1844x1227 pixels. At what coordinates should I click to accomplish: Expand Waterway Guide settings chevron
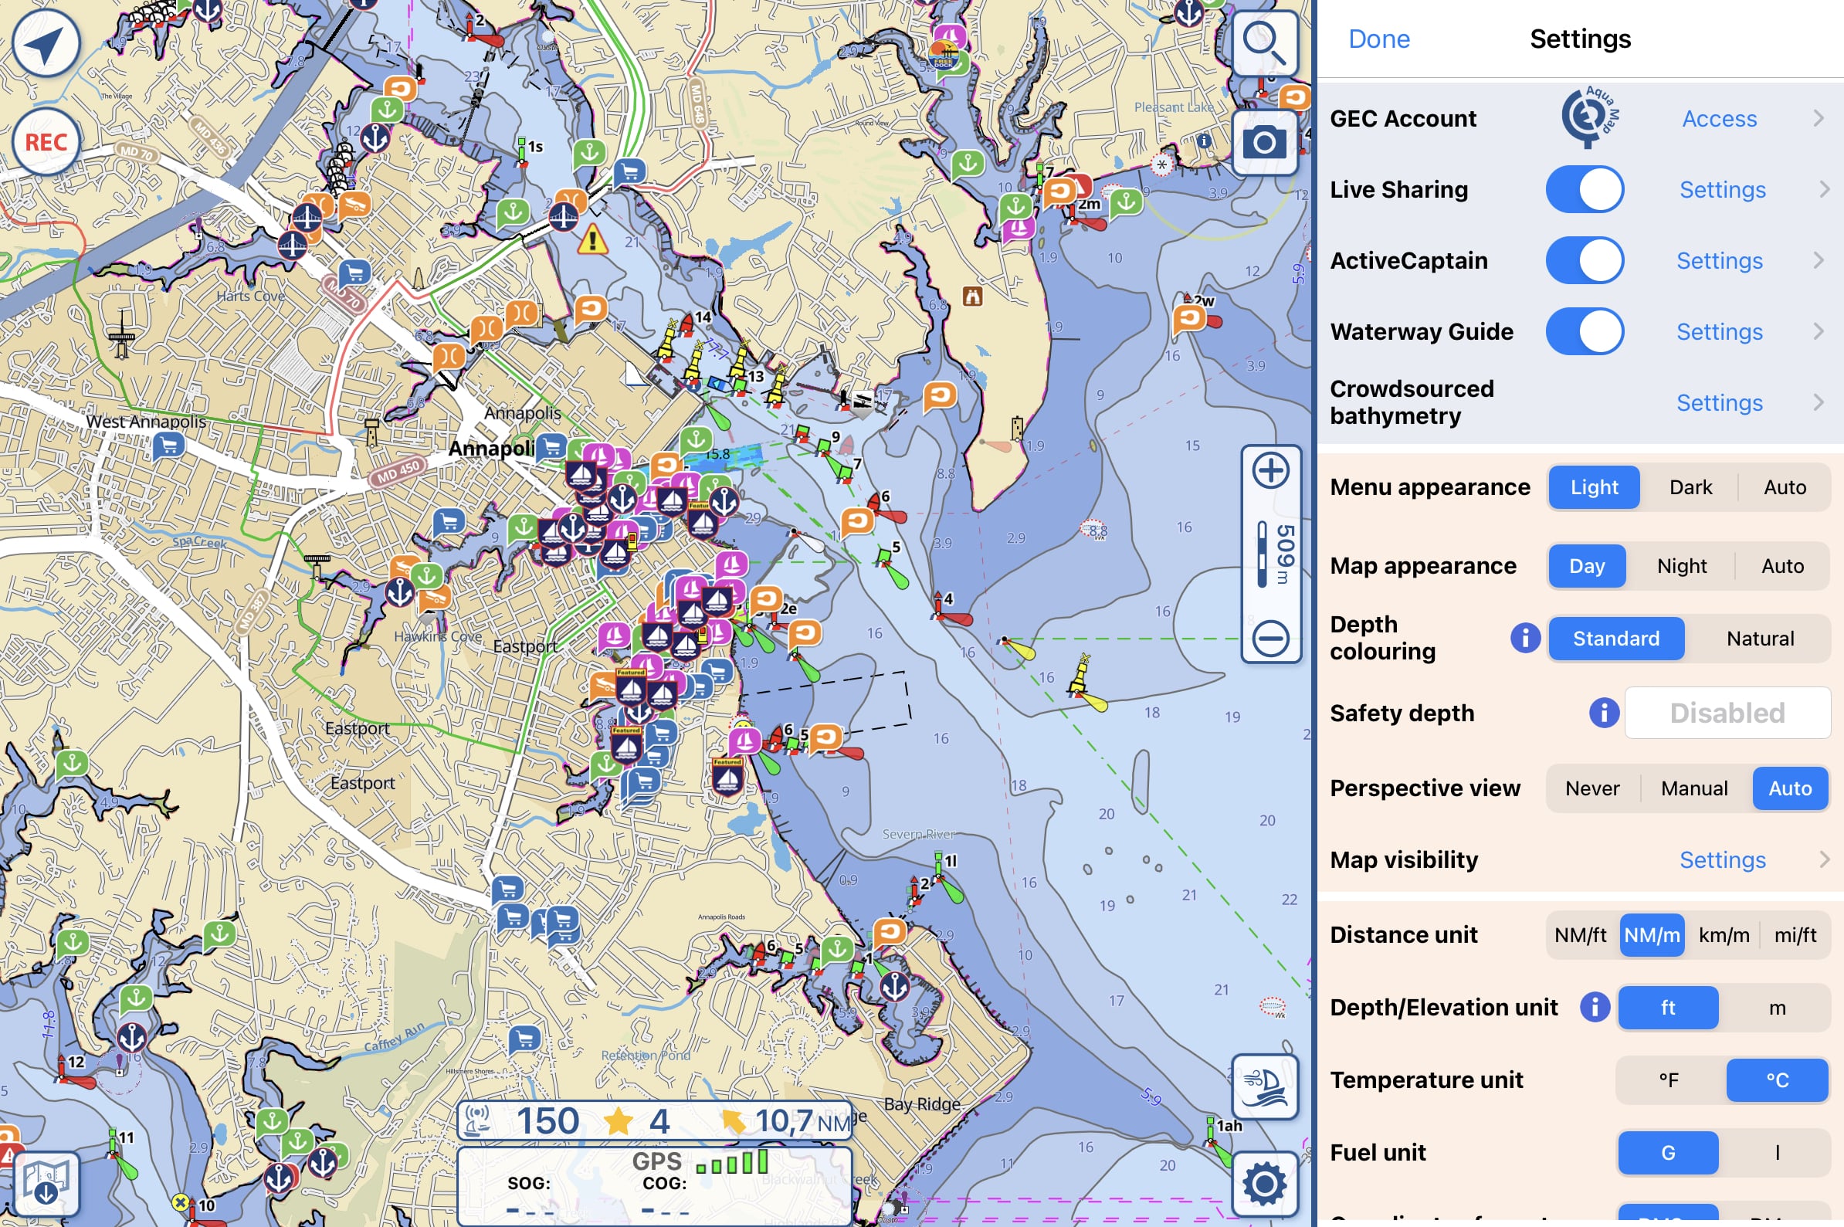tap(1819, 332)
